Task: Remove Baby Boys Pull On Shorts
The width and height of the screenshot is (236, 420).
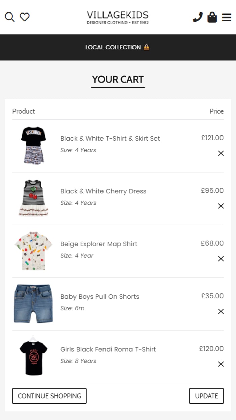Action: point(221,311)
